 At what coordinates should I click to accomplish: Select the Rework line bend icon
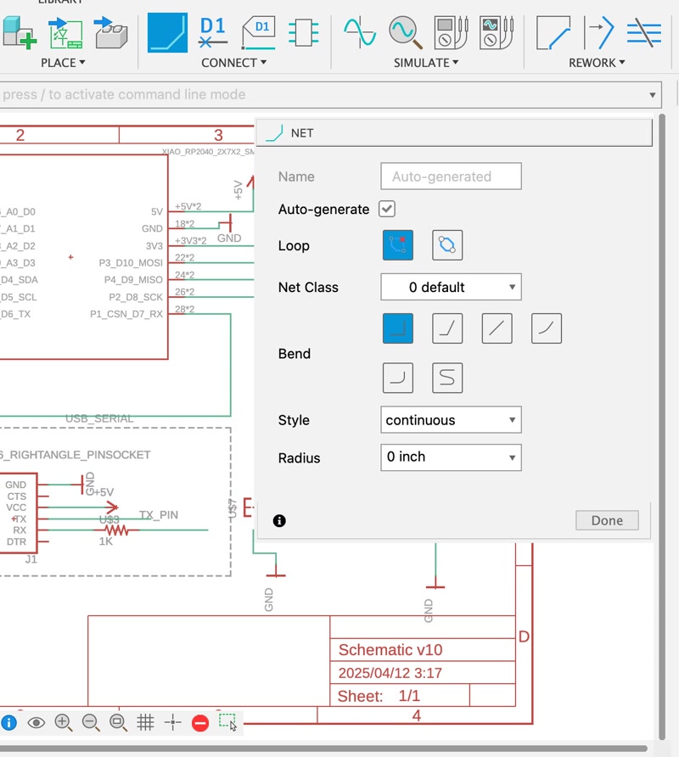click(x=553, y=33)
